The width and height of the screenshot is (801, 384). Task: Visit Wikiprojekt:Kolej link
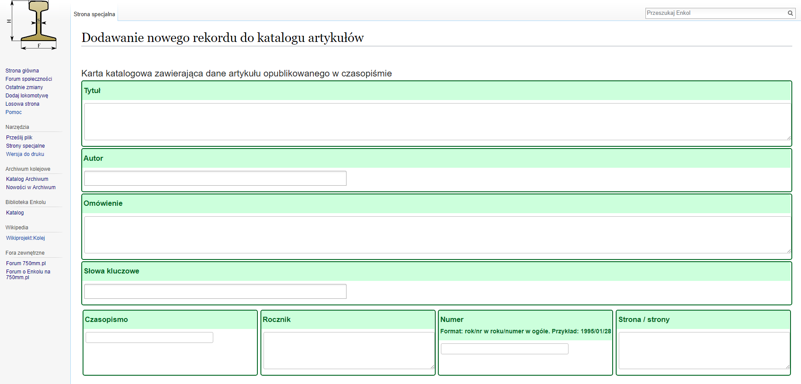[25, 238]
